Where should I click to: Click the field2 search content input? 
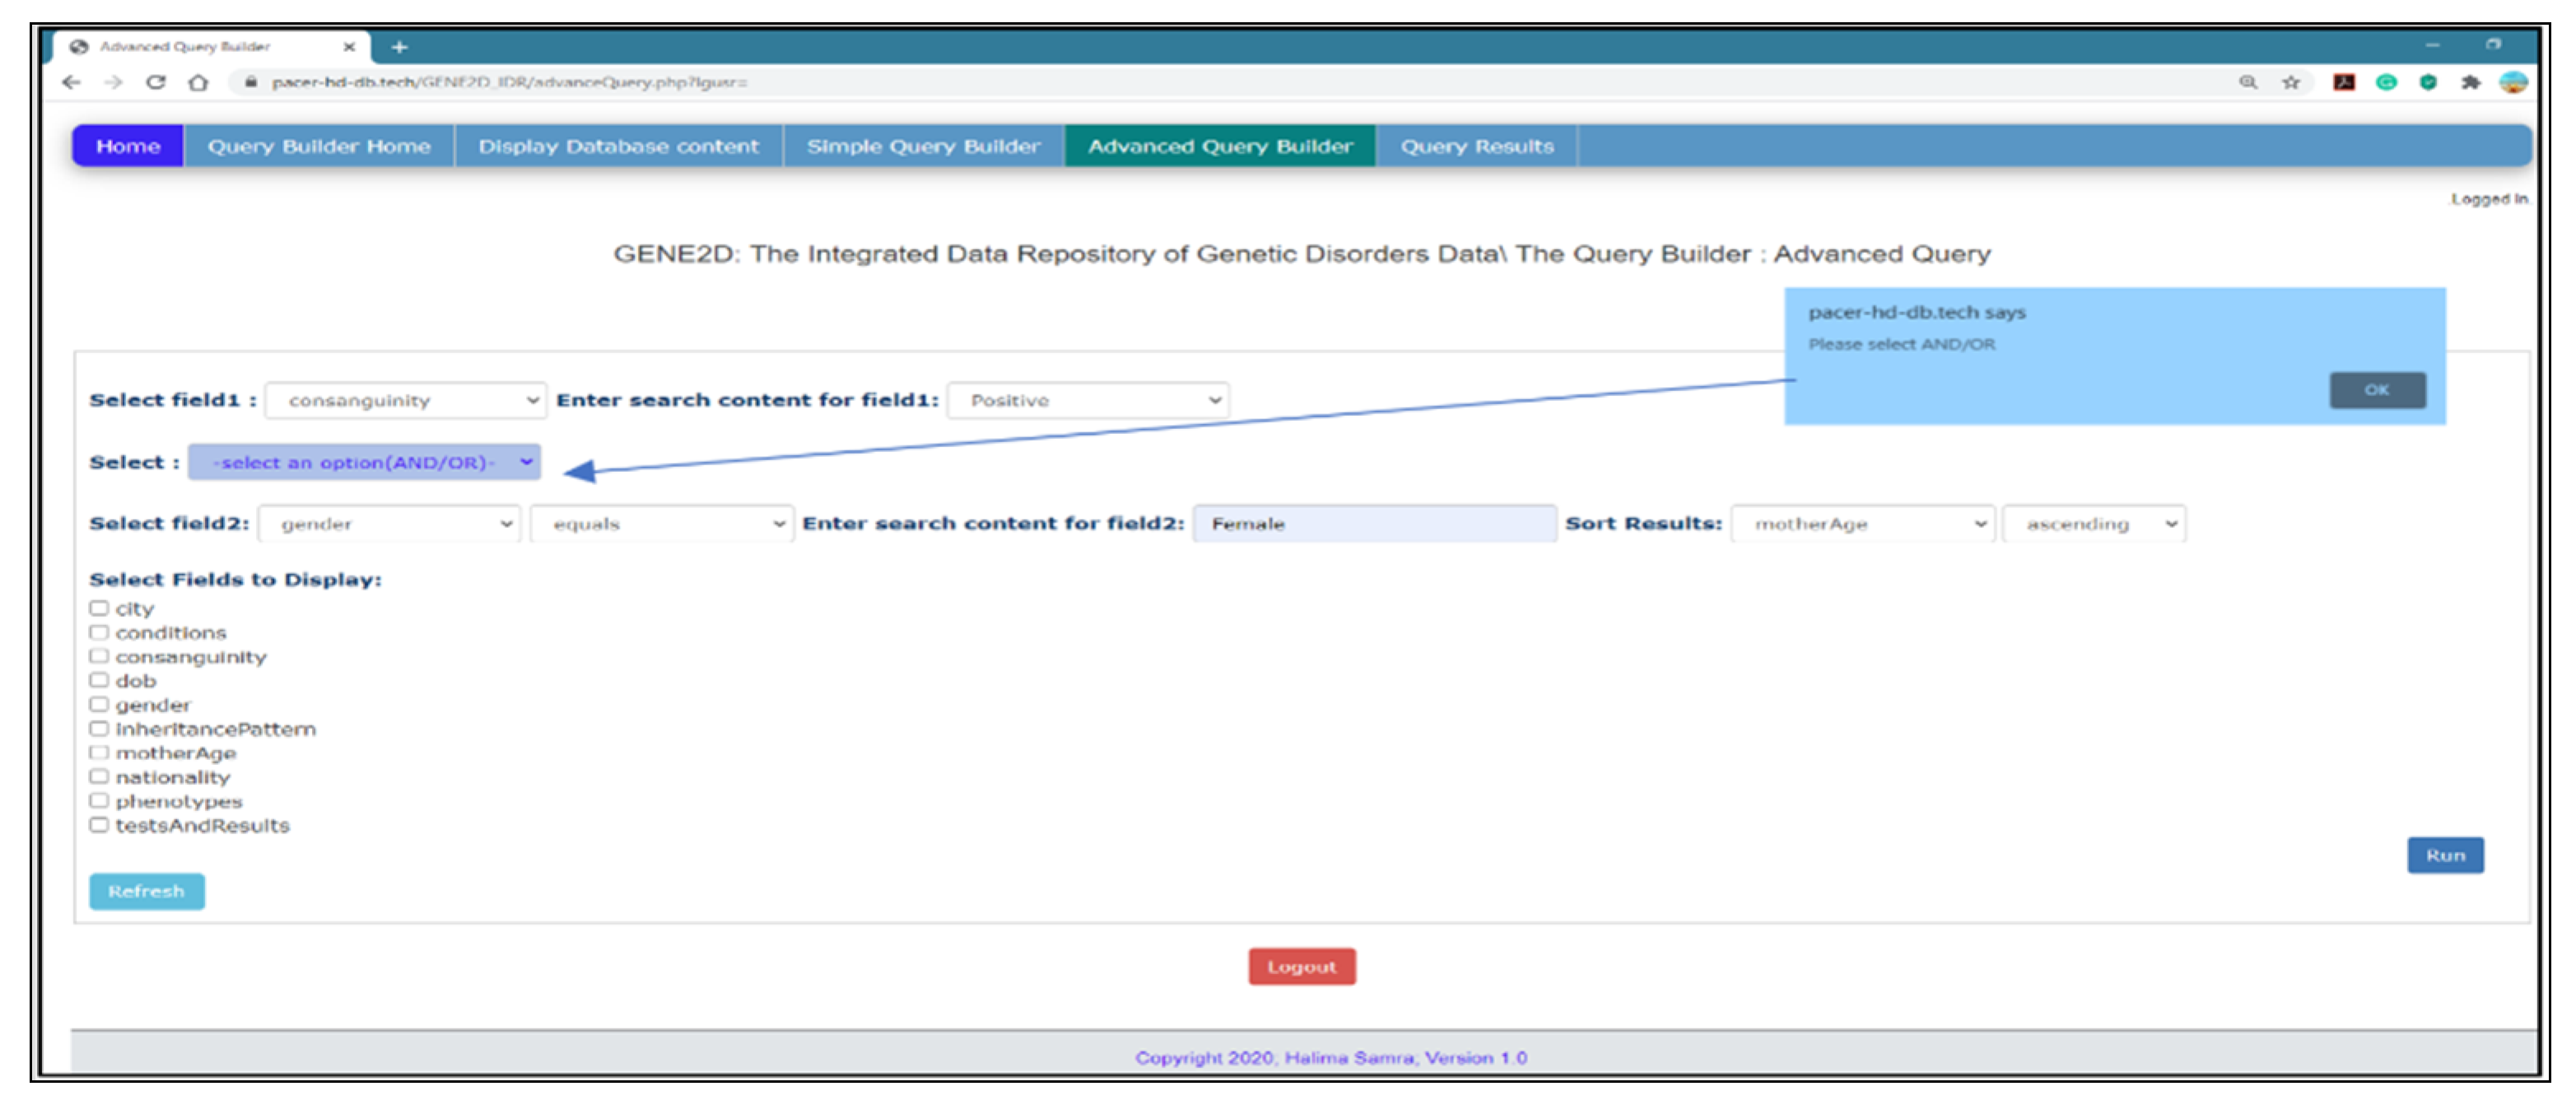point(1374,524)
